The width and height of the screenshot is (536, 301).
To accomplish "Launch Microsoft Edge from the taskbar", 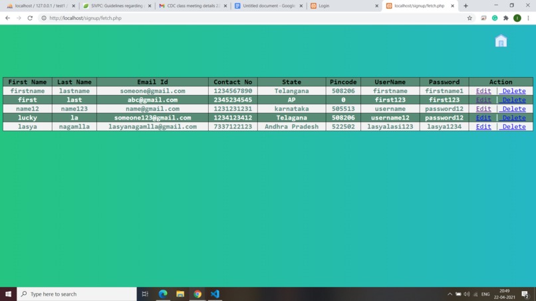I will (163, 294).
